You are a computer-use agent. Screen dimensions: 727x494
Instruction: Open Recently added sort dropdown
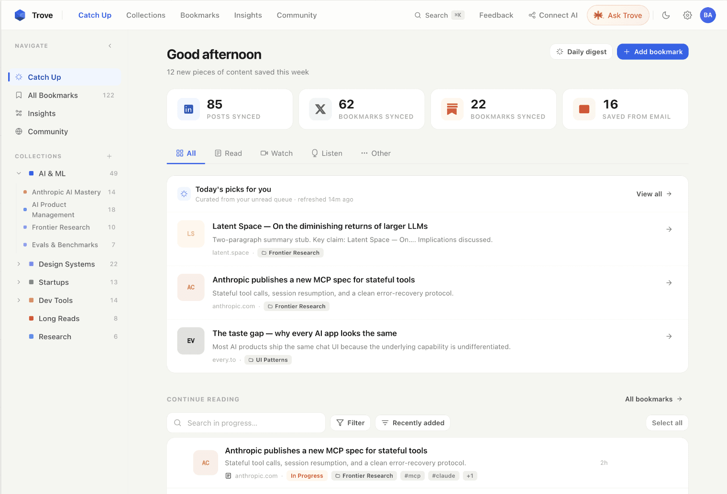point(413,423)
